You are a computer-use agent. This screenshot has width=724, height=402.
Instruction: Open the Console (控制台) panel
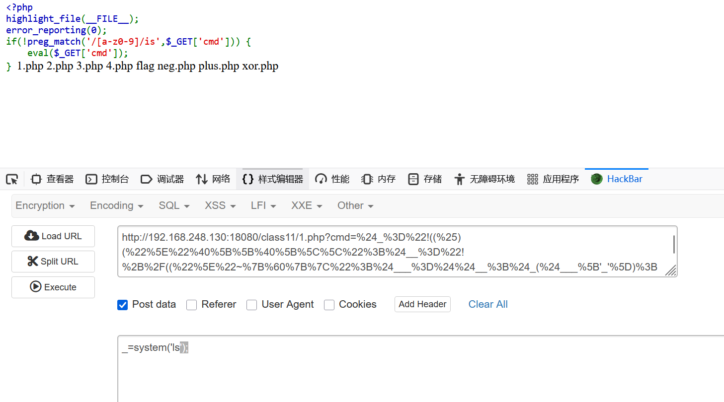pos(107,179)
